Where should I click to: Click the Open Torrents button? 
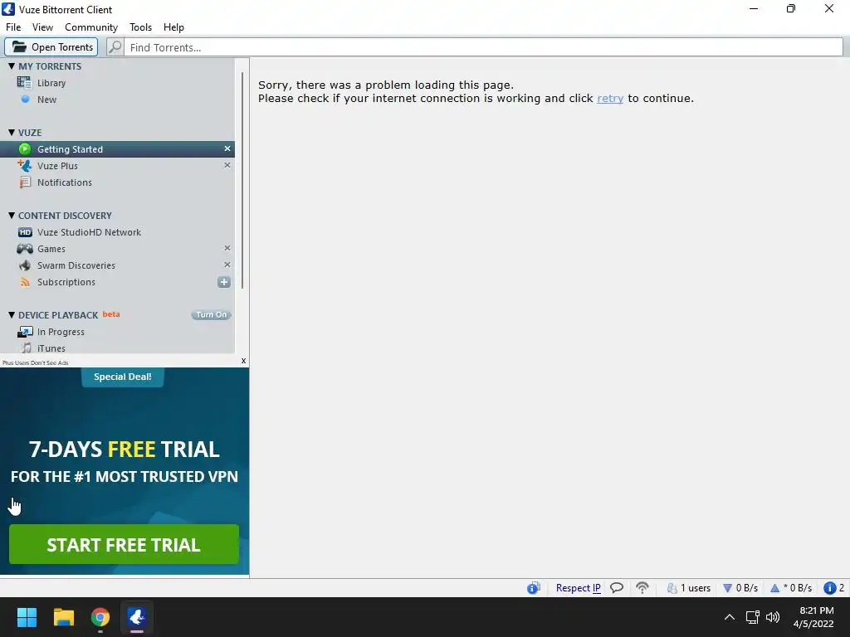51,47
